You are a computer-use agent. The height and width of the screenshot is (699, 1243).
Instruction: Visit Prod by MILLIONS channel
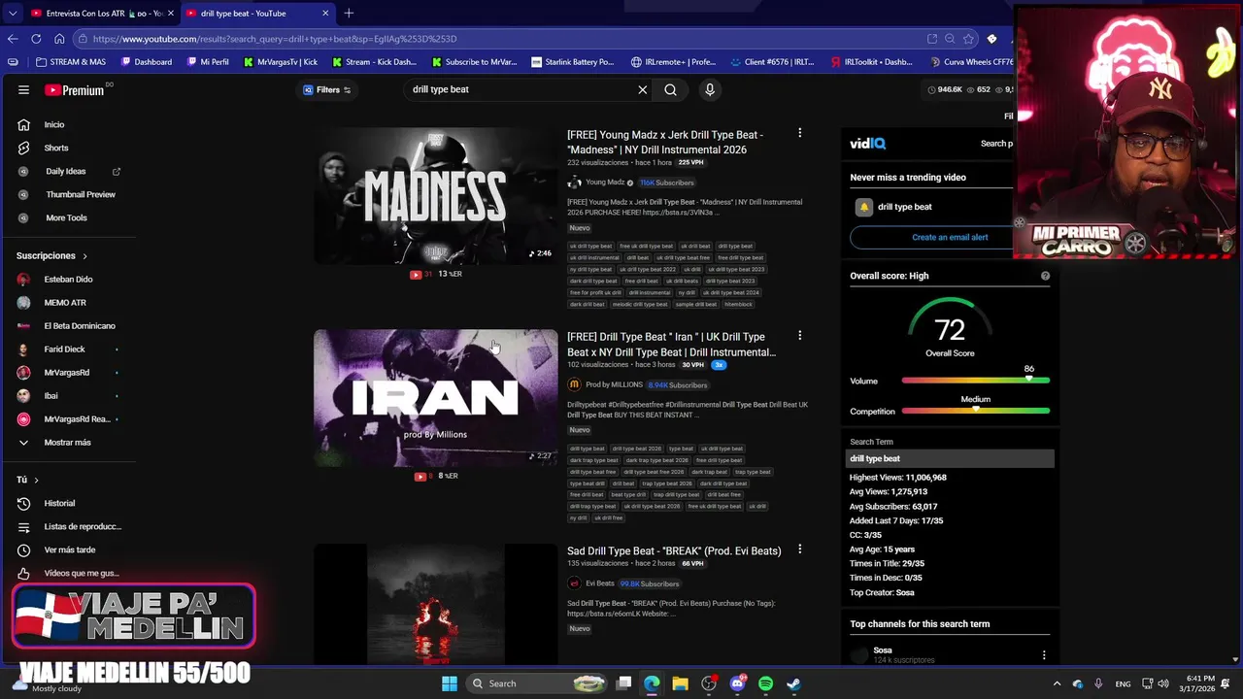613,384
